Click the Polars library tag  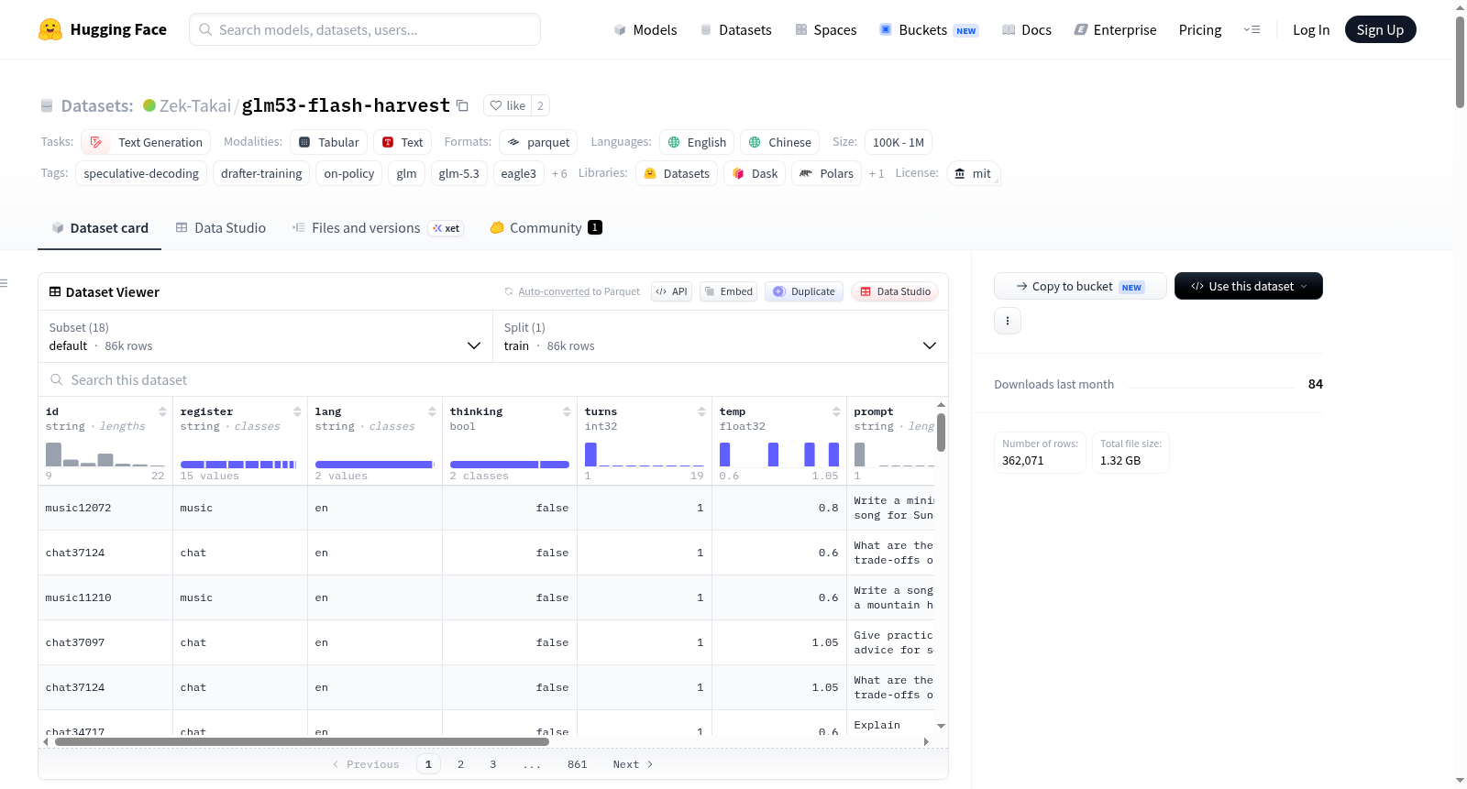[826, 173]
